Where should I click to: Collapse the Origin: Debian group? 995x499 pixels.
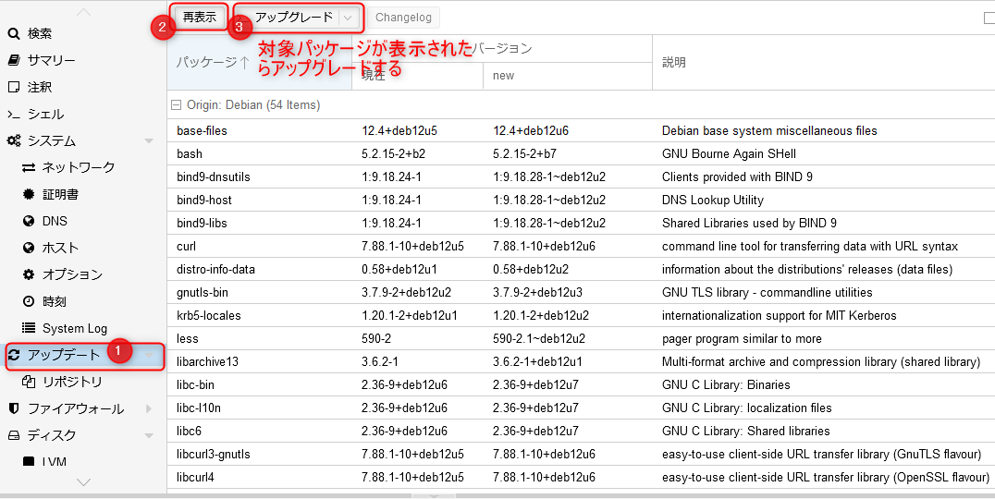tap(176, 105)
